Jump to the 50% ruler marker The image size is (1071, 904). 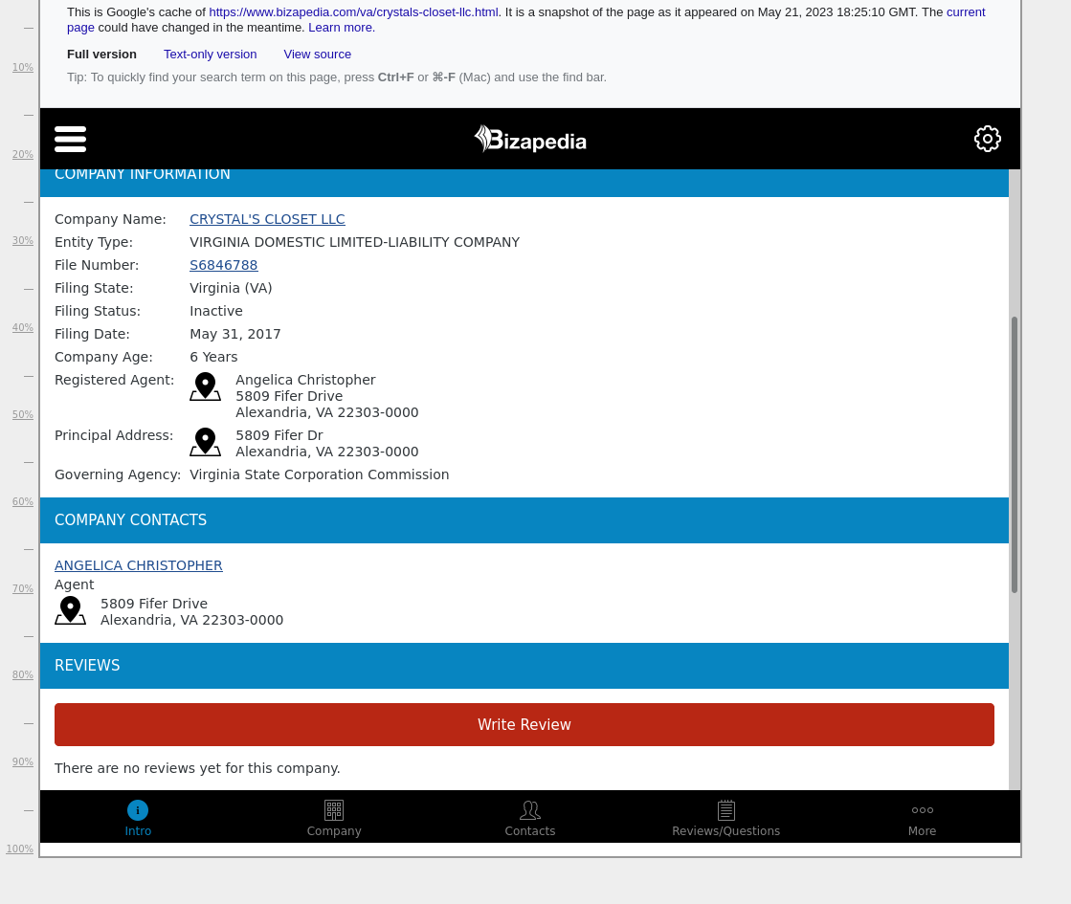tap(23, 414)
